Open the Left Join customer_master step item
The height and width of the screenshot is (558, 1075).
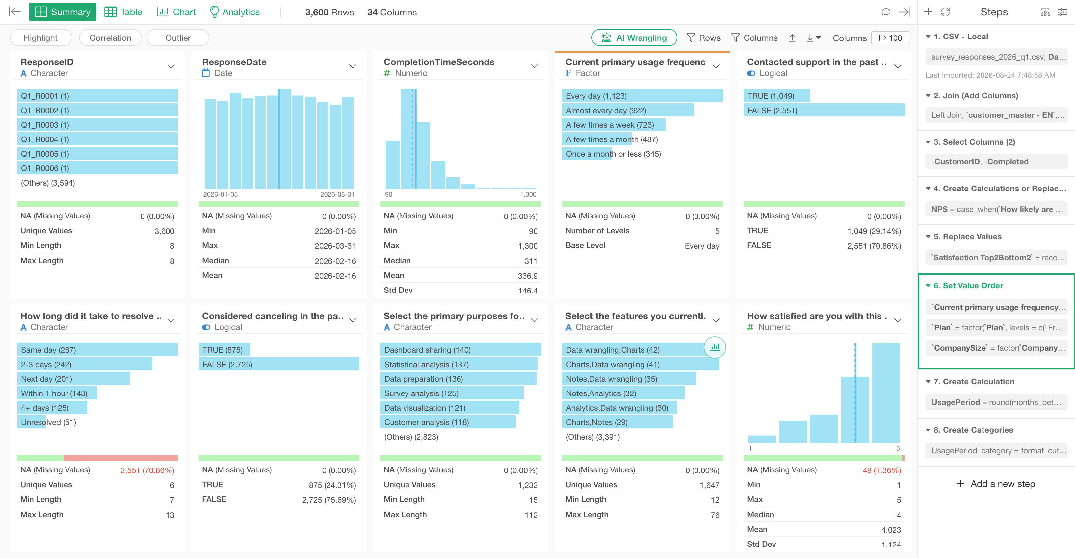click(996, 115)
